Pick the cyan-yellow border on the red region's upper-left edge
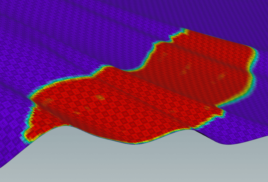This screenshot has height=182, width=268. [x=61, y=81]
